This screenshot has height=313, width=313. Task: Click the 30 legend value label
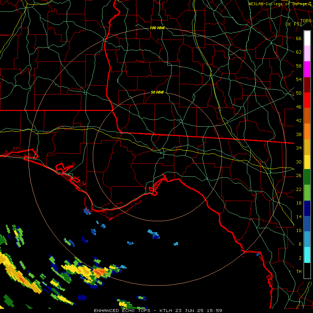[x=299, y=162]
